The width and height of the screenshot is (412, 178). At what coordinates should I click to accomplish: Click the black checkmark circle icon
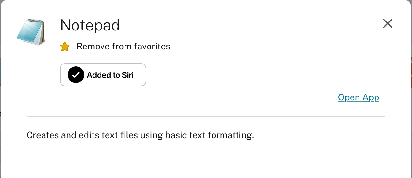(76, 75)
